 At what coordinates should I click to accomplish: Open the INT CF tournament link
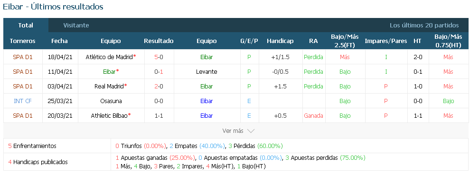click(x=23, y=101)
